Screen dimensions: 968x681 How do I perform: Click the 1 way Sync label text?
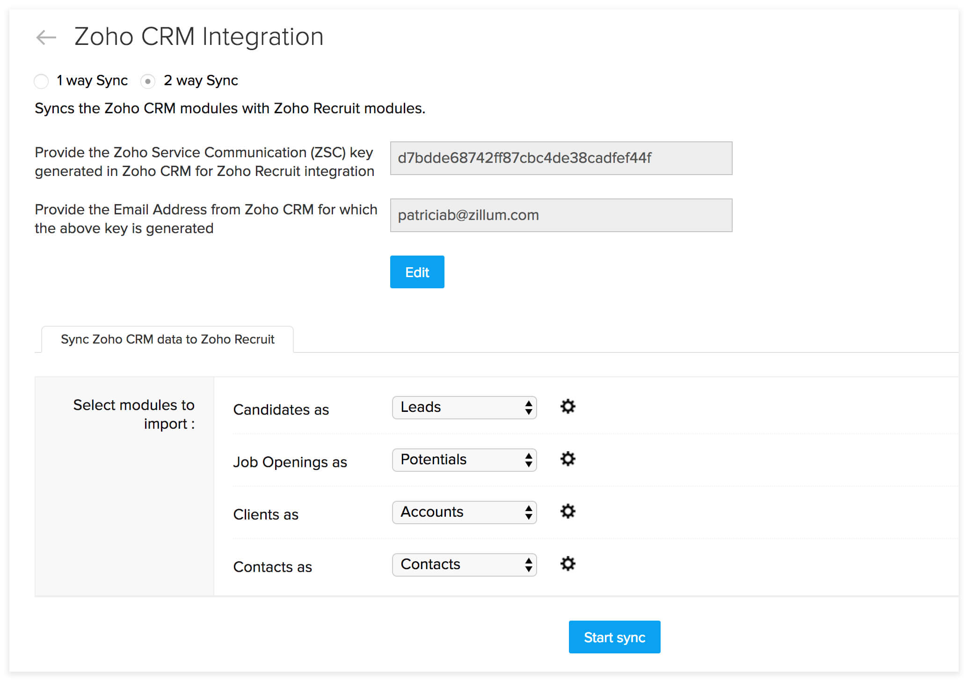point(92,81)
